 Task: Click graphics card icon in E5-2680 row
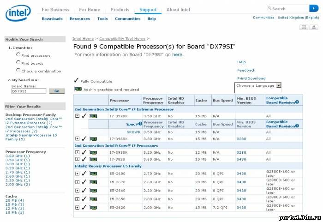click(93, 174)
